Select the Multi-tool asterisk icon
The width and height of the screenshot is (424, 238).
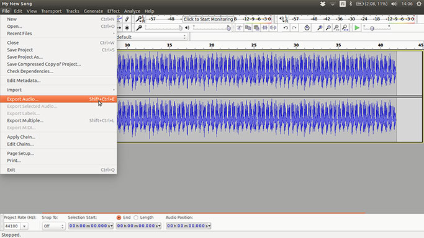pyautogui.click(x=127, y=28)
